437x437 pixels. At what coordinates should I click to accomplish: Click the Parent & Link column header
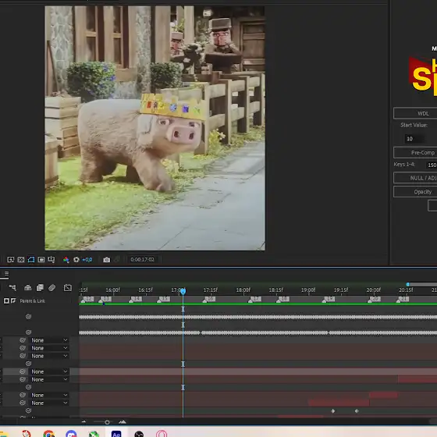coord(32,300)
